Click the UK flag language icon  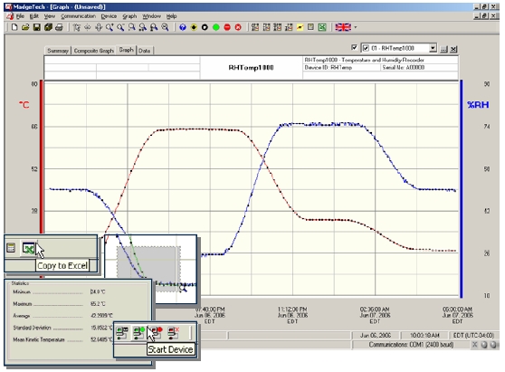coord(343,27)
